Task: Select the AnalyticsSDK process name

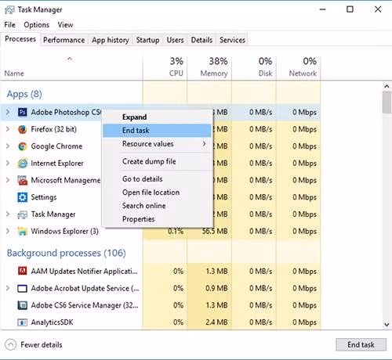Action: 52,322
